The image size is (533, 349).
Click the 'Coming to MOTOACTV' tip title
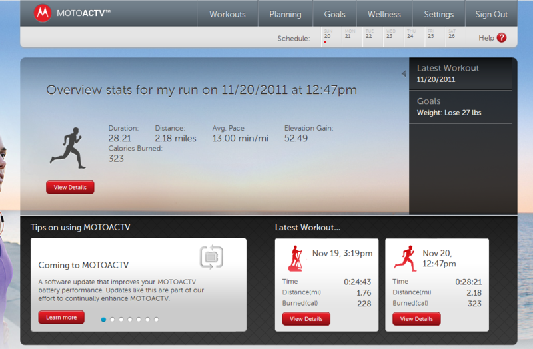83,265
